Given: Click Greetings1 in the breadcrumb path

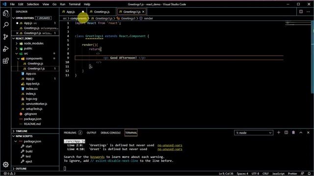Looking at the screenshot, I should (128, 19).
